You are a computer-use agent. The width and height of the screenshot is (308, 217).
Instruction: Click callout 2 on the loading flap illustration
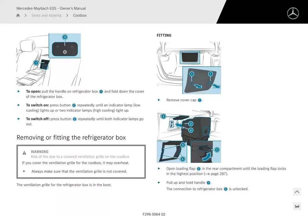pos(163,117)
